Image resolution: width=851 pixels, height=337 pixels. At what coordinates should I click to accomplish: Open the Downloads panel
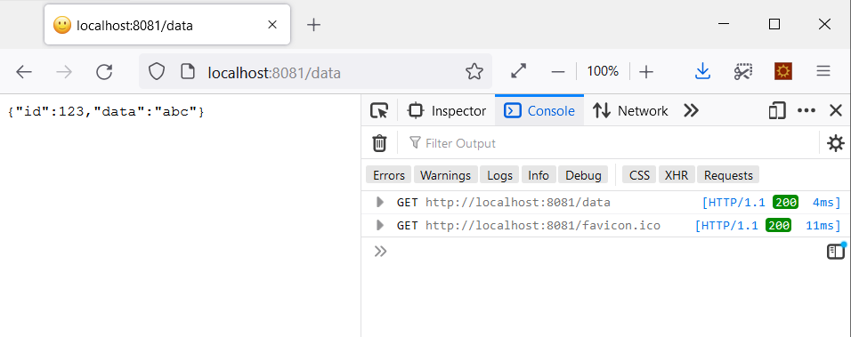click(x=703, y=71)
